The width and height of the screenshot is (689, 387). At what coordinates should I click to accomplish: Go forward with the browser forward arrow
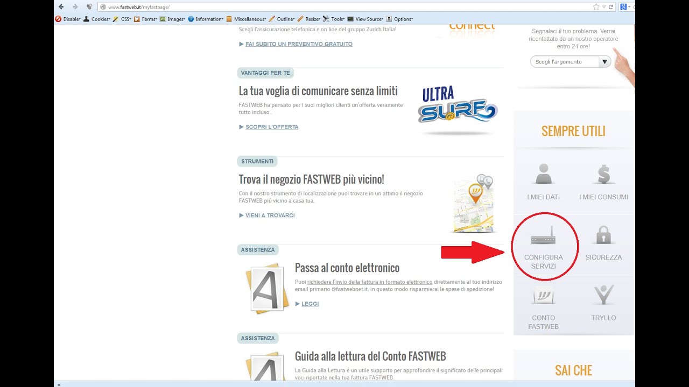tap(75, 7)
